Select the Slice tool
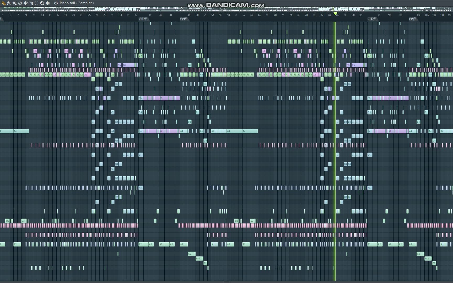Image resolution: width=453 pixels, height=283 pixels. coord(31,3)
